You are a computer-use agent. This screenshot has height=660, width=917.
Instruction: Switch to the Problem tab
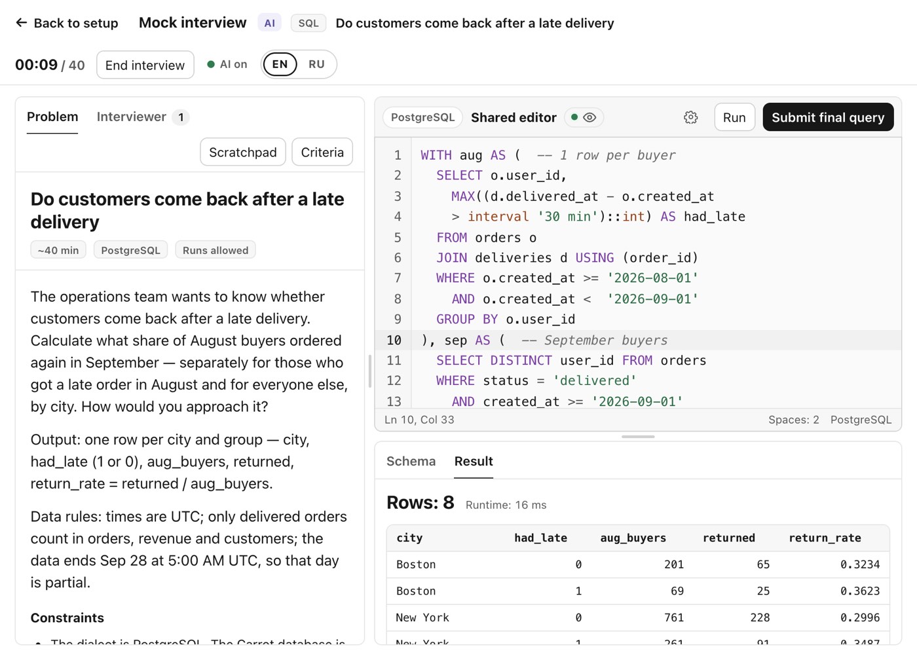pyautogui.click(x=52, y=117)
